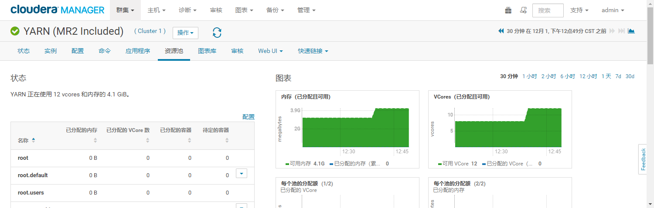Sort by 待定的容器 column arrows
This screenshot has height=208, width=654.
pos(227,140)
